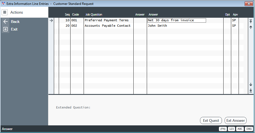Move up one row with up arrow
The width and height of the screenshot is (255, 133).
tap(251, 27)
